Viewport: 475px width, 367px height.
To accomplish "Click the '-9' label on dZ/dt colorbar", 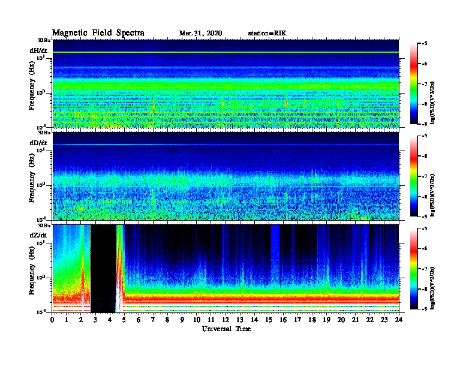I will pyautogui.click(x=423, y=309).
